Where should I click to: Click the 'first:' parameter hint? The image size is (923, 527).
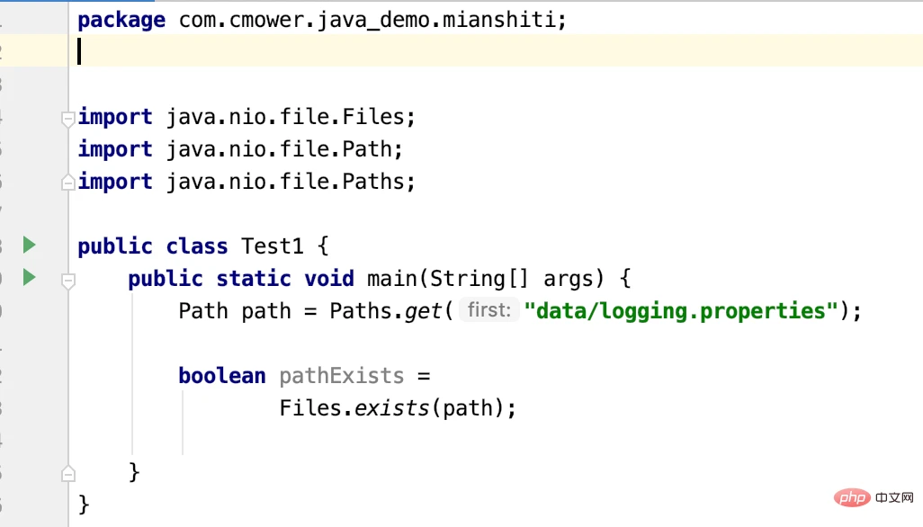pos(489,310)
